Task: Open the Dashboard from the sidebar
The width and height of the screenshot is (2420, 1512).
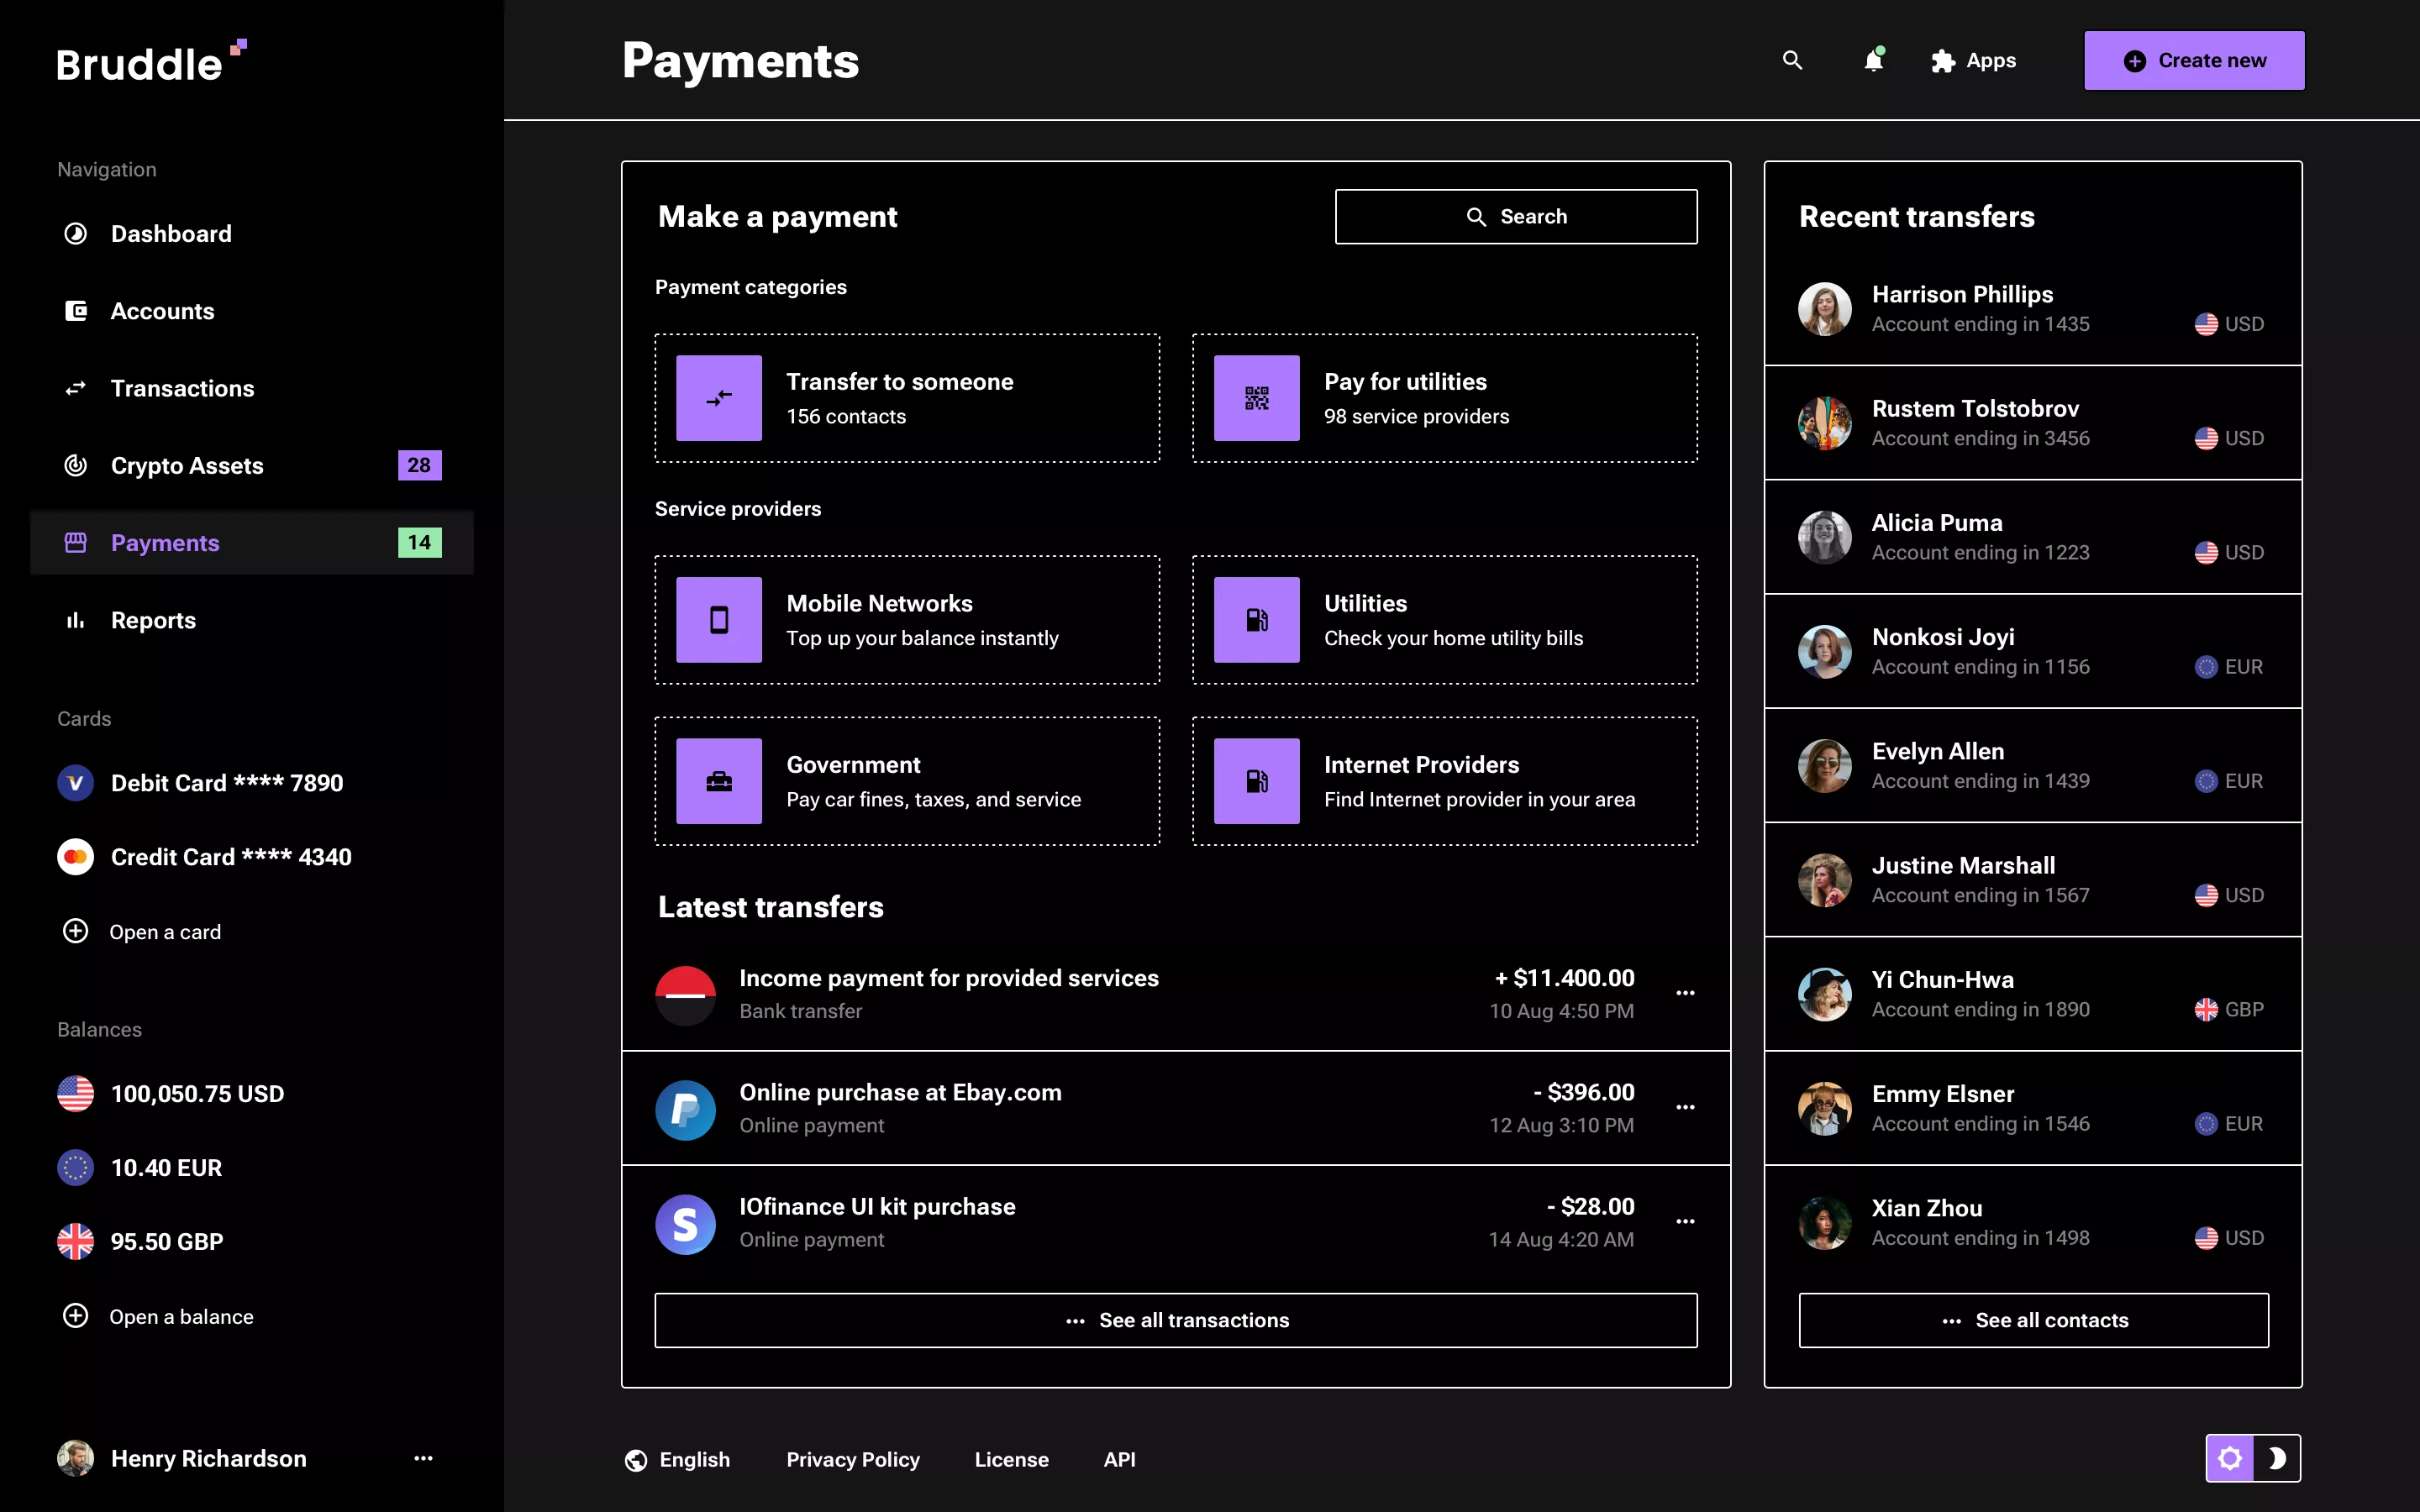Action: [170, 233]
